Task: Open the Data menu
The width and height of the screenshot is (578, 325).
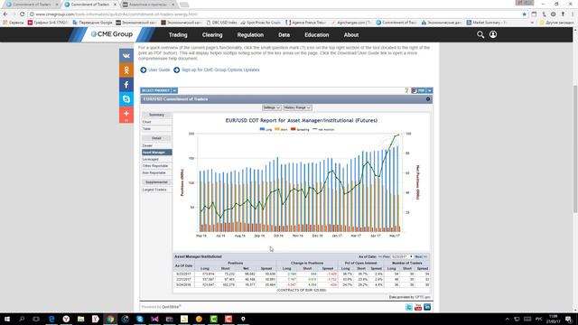Action: coord(284,35)
